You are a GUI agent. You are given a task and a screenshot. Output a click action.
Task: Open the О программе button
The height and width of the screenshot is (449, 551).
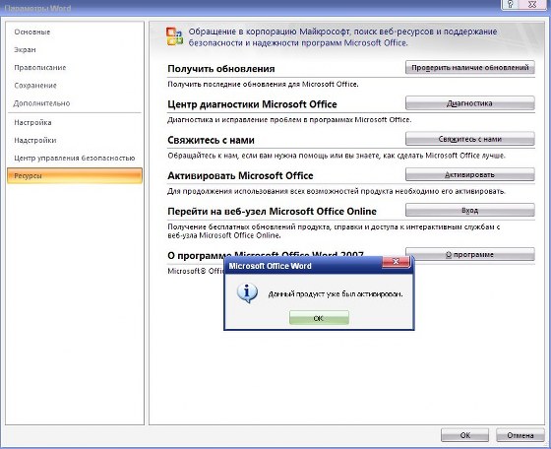coord(470,255)
